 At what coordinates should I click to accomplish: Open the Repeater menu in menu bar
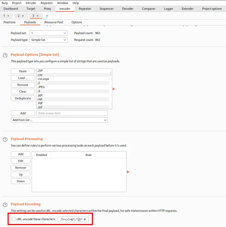47,3
